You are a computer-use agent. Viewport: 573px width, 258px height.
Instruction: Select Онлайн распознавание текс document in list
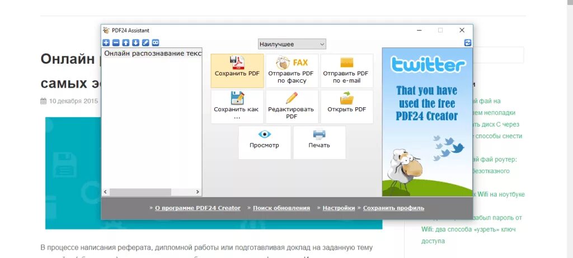coord(152,54)
